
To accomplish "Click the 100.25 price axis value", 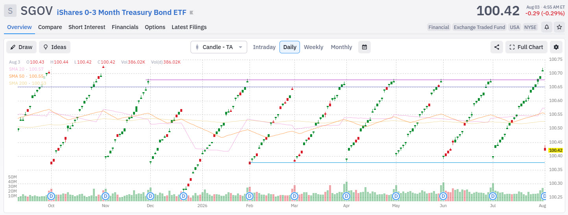I will tap(556, 197).
